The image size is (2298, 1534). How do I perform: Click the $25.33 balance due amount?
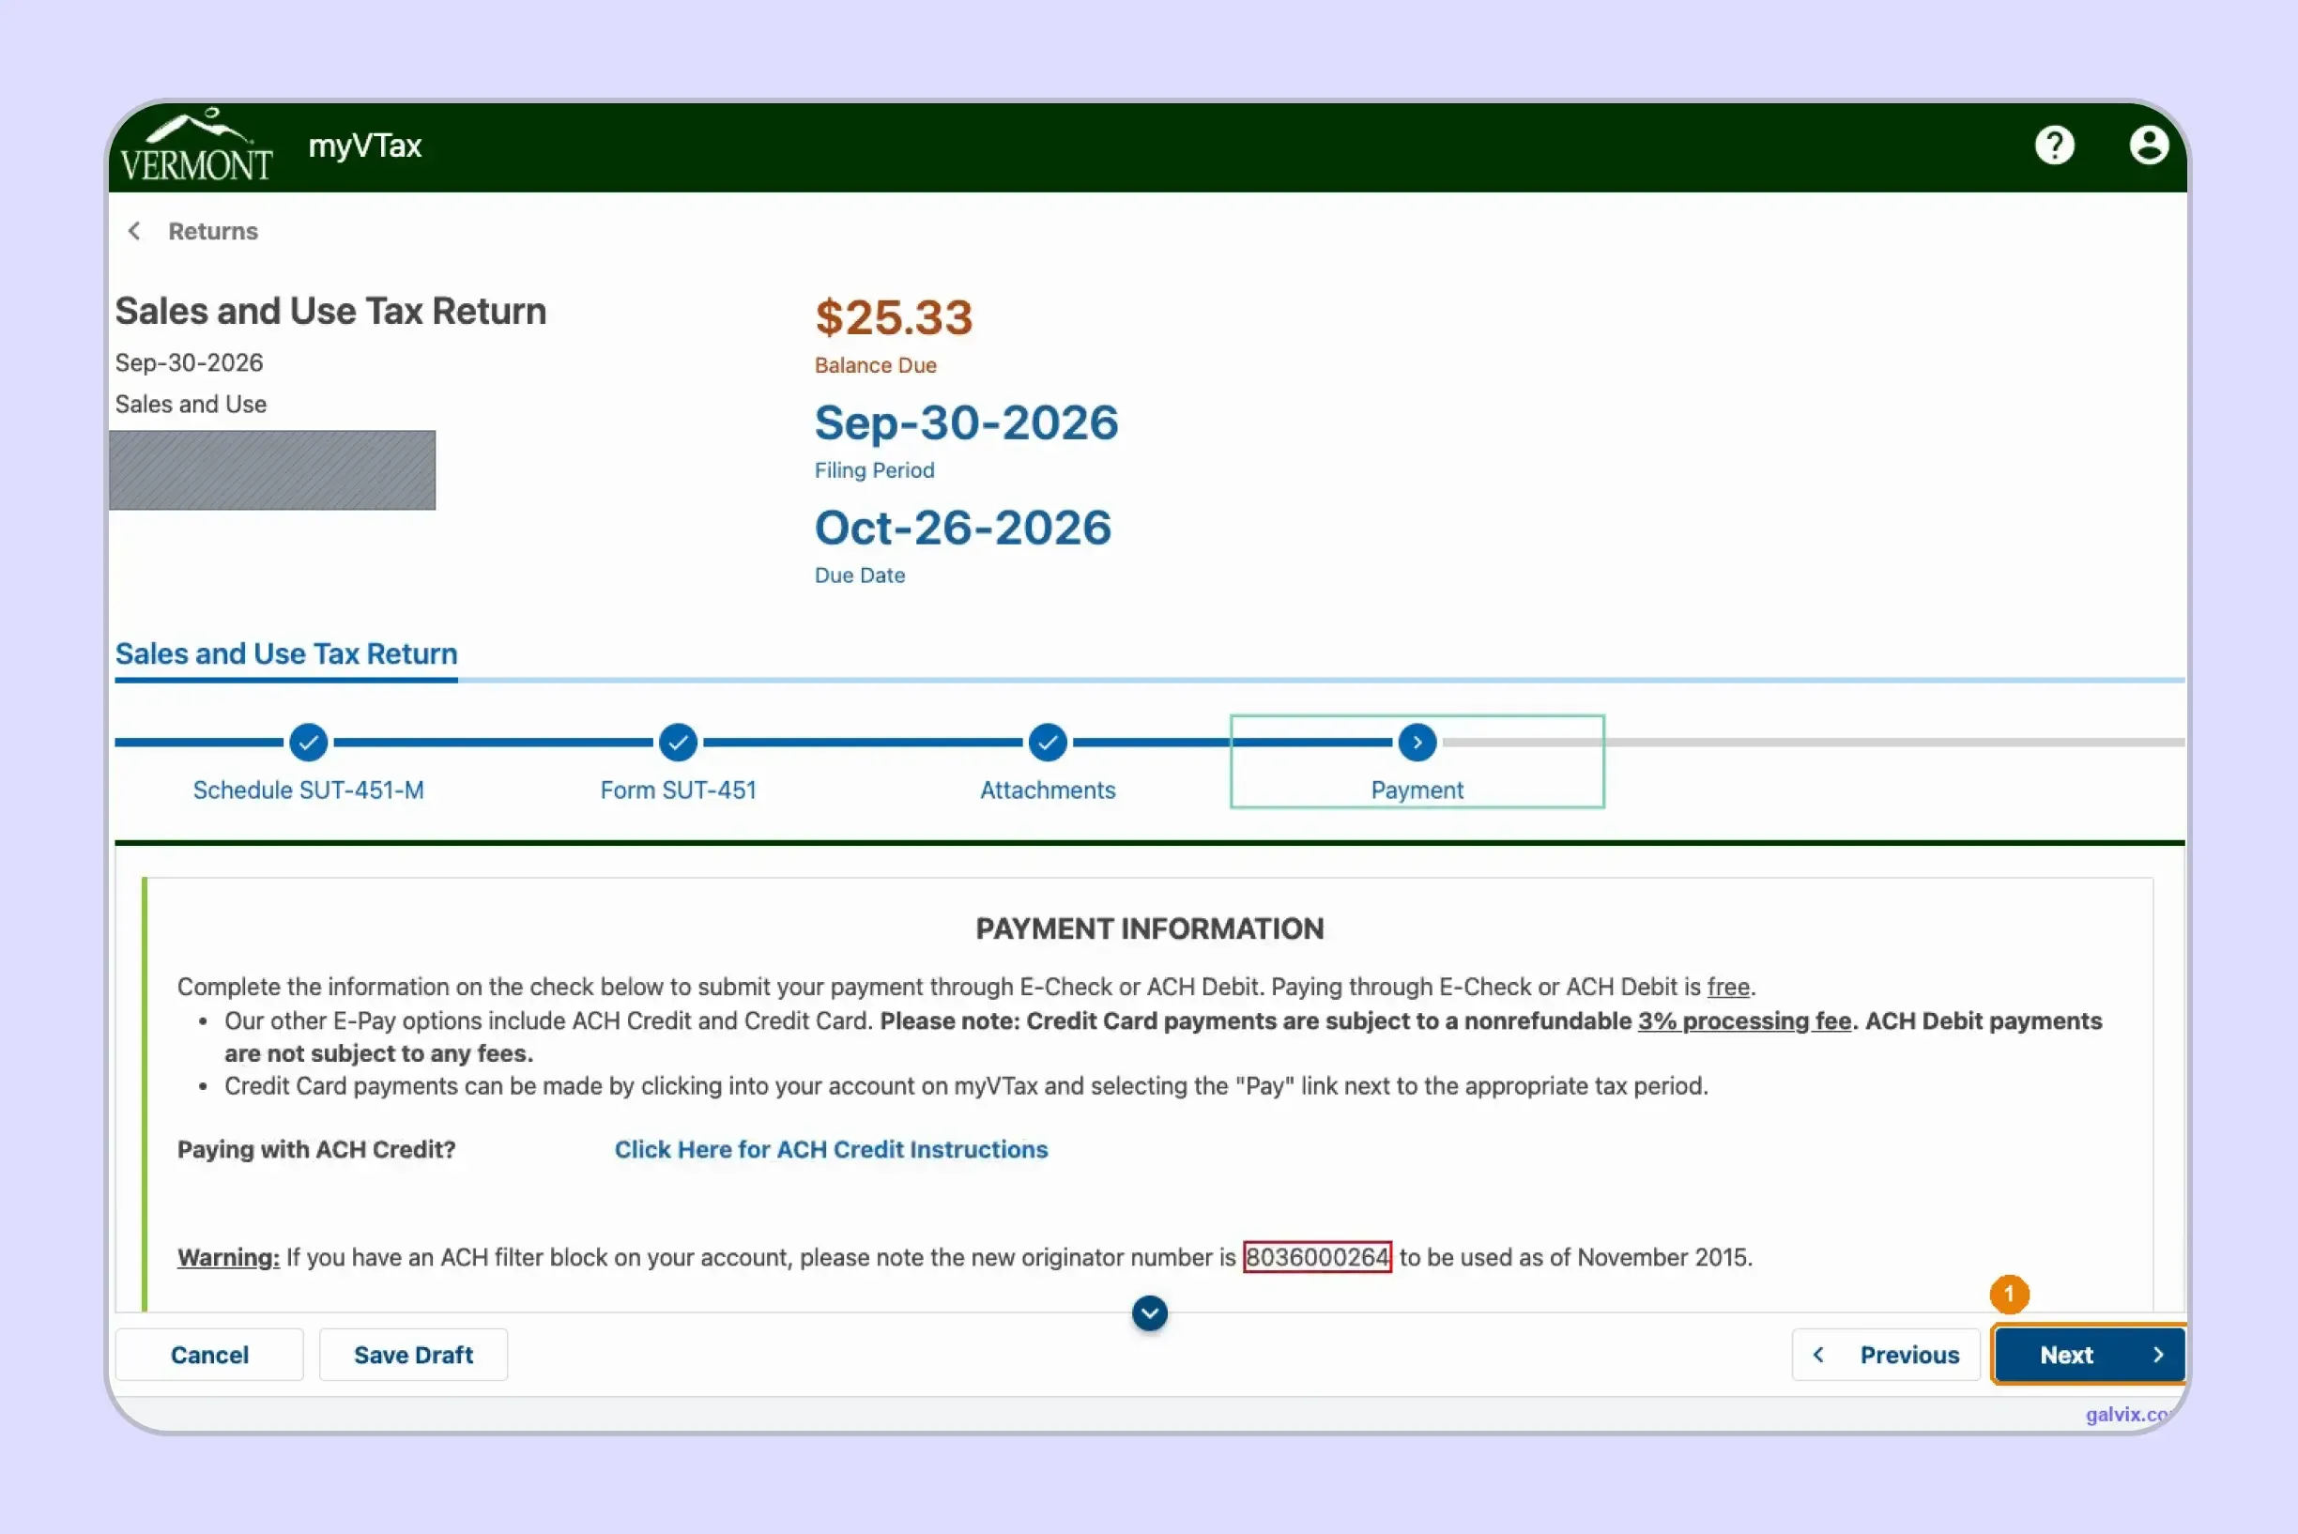895,317
